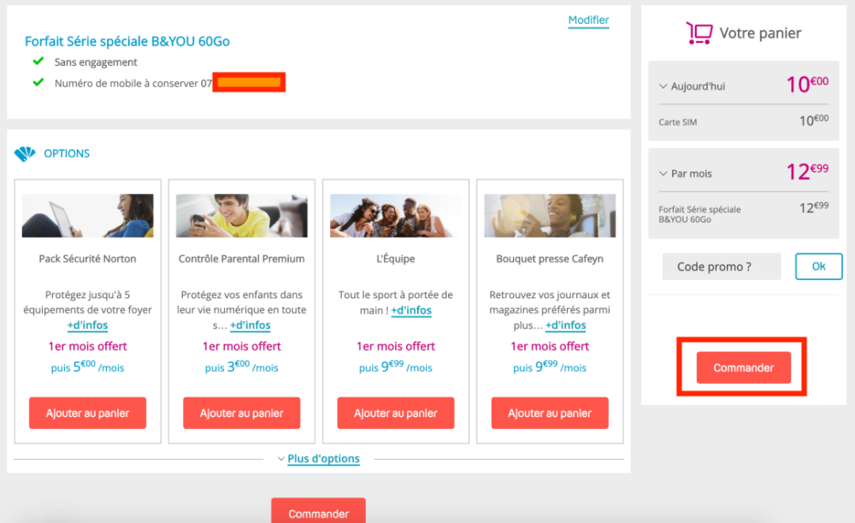Click the green checkmark beside Numéro de mobile
The height and width of the screenshot is (523, 855).
(38, 82)
